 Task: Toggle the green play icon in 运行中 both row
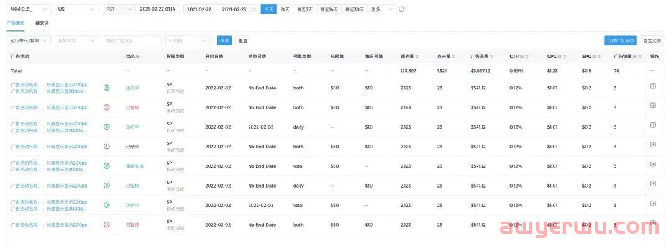pyautogui.click(x=107, y=88)
